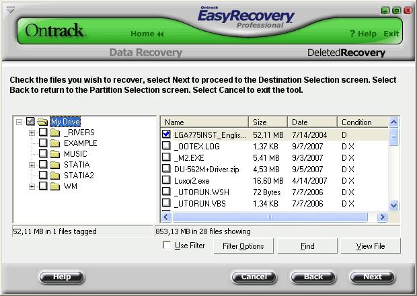
Task: Click the WM folder icon
Action: [55, 186]
